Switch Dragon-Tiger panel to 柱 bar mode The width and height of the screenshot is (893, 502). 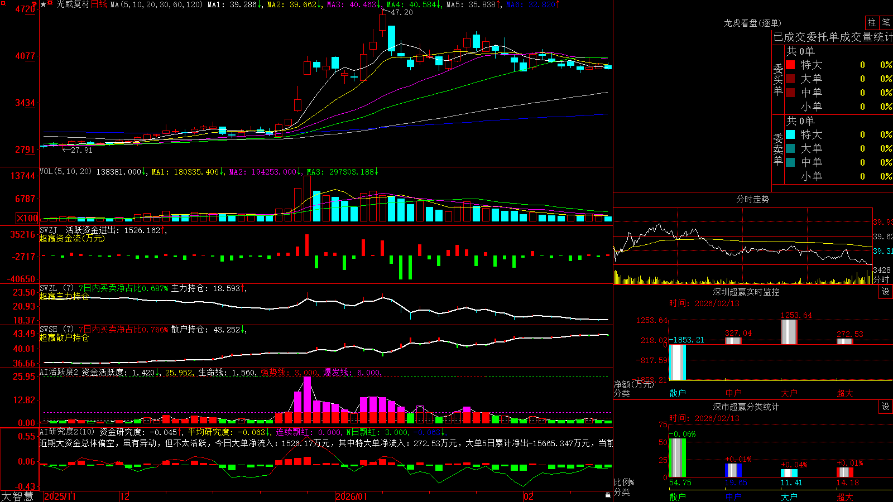tap(872, 22)
